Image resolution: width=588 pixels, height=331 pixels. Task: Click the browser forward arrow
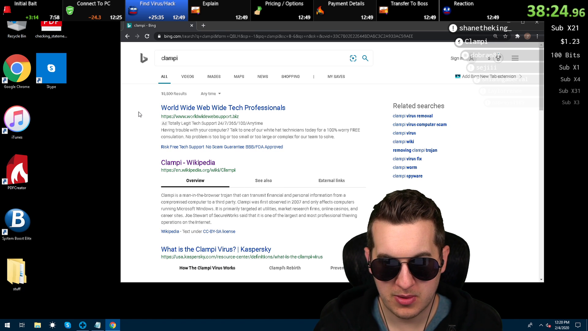(137, 36)
